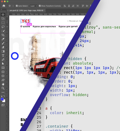Select the Rectangular Marquee tool
Screen dimensions: 120x131
point(3,23)
